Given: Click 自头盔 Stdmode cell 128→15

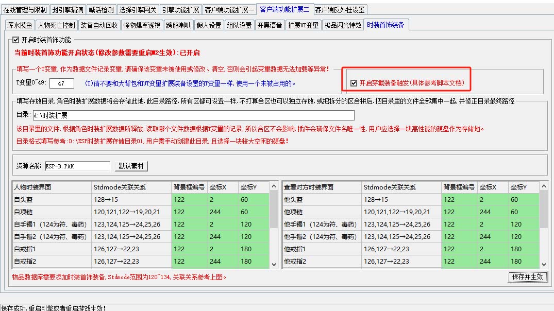Looking at the screenshot, I should pos(131,199).
